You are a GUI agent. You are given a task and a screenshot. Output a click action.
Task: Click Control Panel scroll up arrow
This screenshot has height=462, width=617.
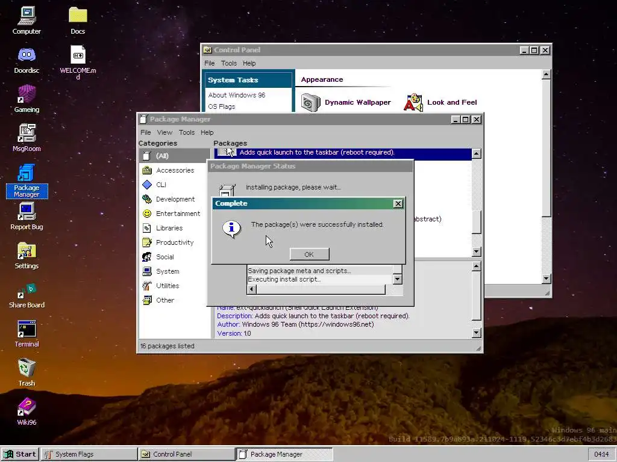(546, 74)
